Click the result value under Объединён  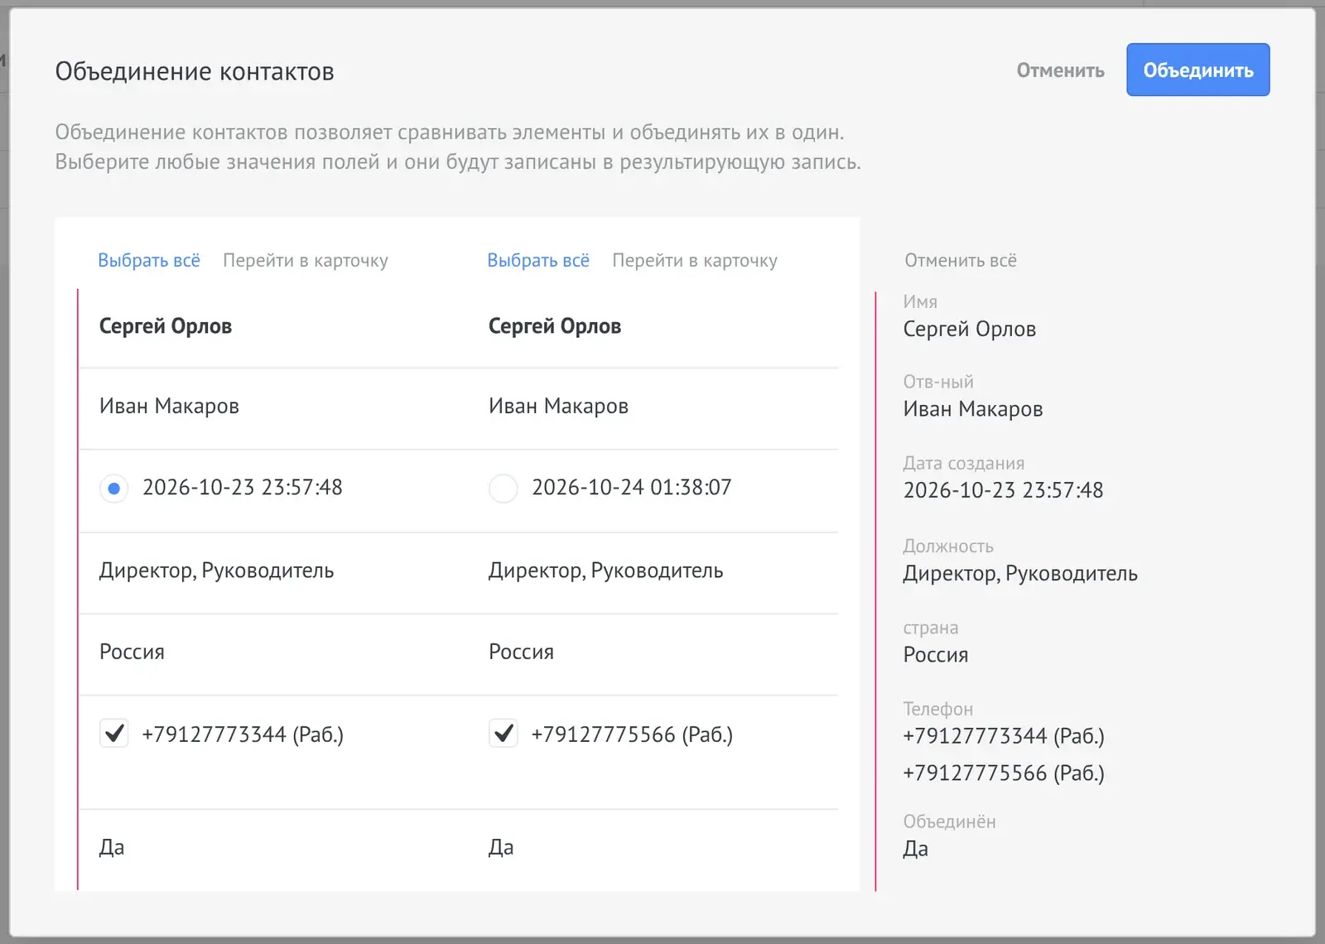[915, 849]
